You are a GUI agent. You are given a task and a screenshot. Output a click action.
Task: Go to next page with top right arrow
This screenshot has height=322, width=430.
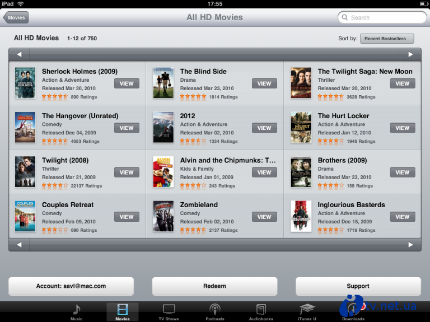click(x=410, y=54)
